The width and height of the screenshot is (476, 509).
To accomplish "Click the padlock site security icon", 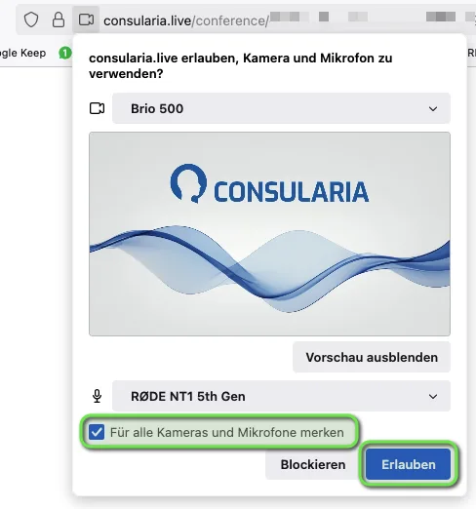I will (59, 20).
